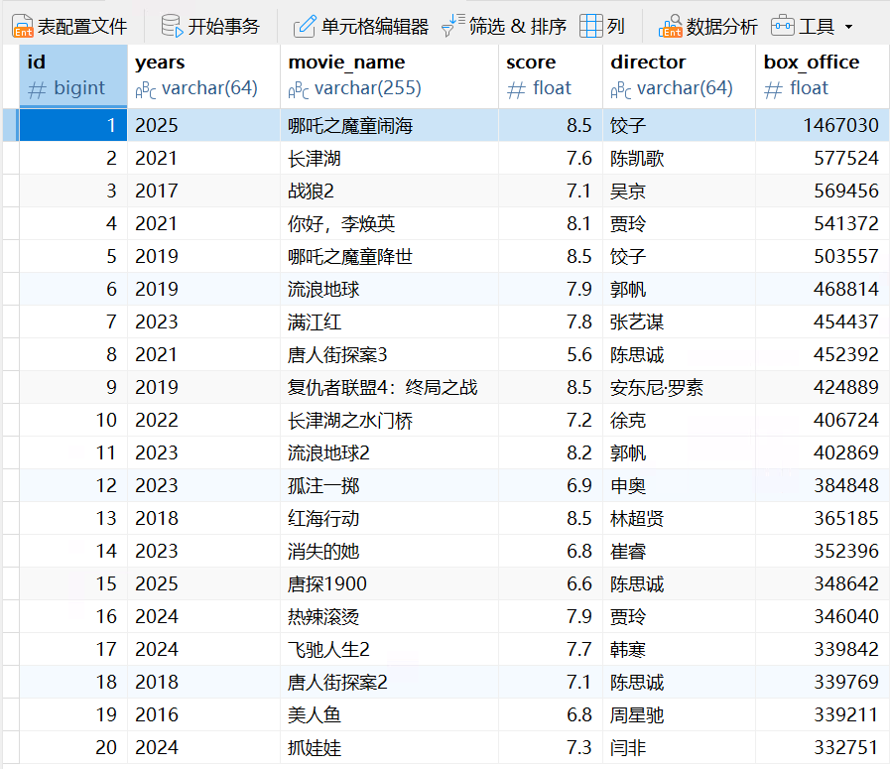
Task: Open the 单元格编辑器 cell editor
Action: 305,26
